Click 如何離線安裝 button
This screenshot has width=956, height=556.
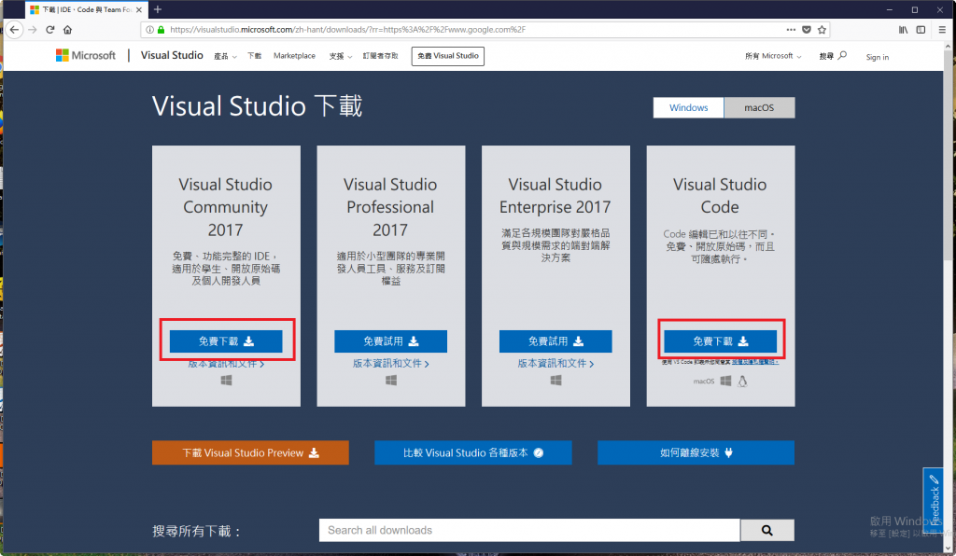696,452
